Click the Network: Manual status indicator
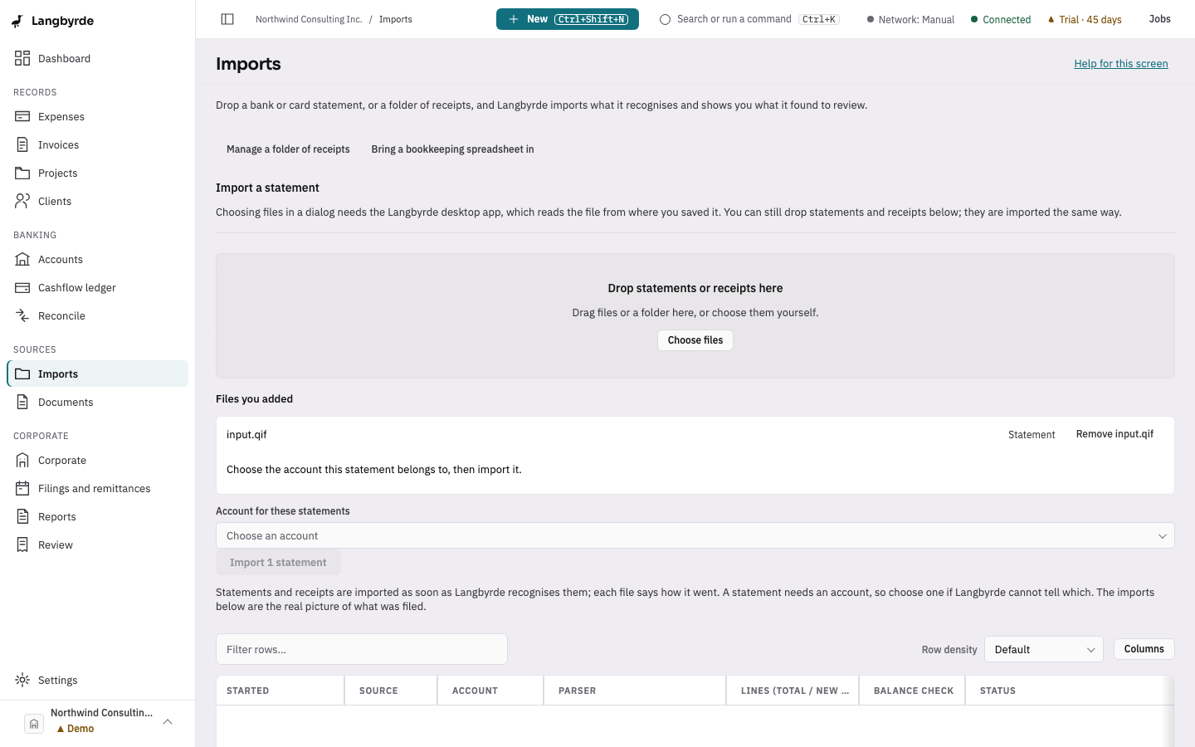The height and width of the screenshot is (747, 1195). coord(910,20)
